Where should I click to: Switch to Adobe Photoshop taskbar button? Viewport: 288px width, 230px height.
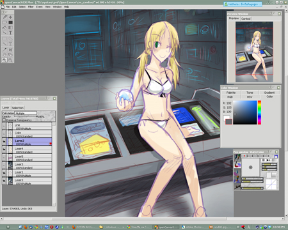coord(194,227)
